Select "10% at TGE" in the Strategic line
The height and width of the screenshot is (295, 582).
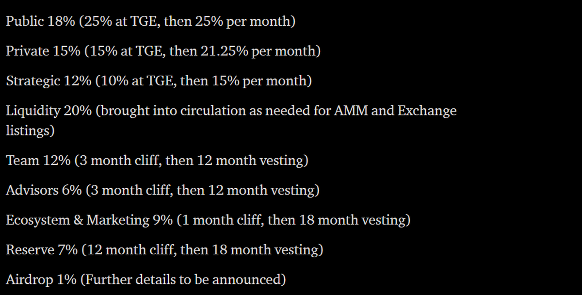click(136, 81)
